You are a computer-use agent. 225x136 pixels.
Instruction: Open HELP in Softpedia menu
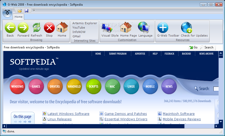click(155, 54)
